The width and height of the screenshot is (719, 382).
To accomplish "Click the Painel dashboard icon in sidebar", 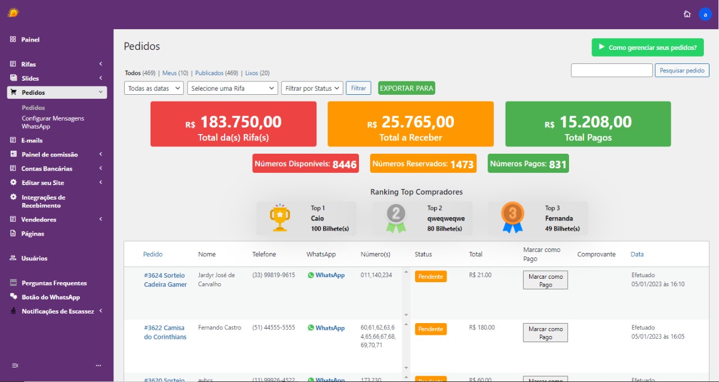I will pyautogui.click(x=13, y=40).
